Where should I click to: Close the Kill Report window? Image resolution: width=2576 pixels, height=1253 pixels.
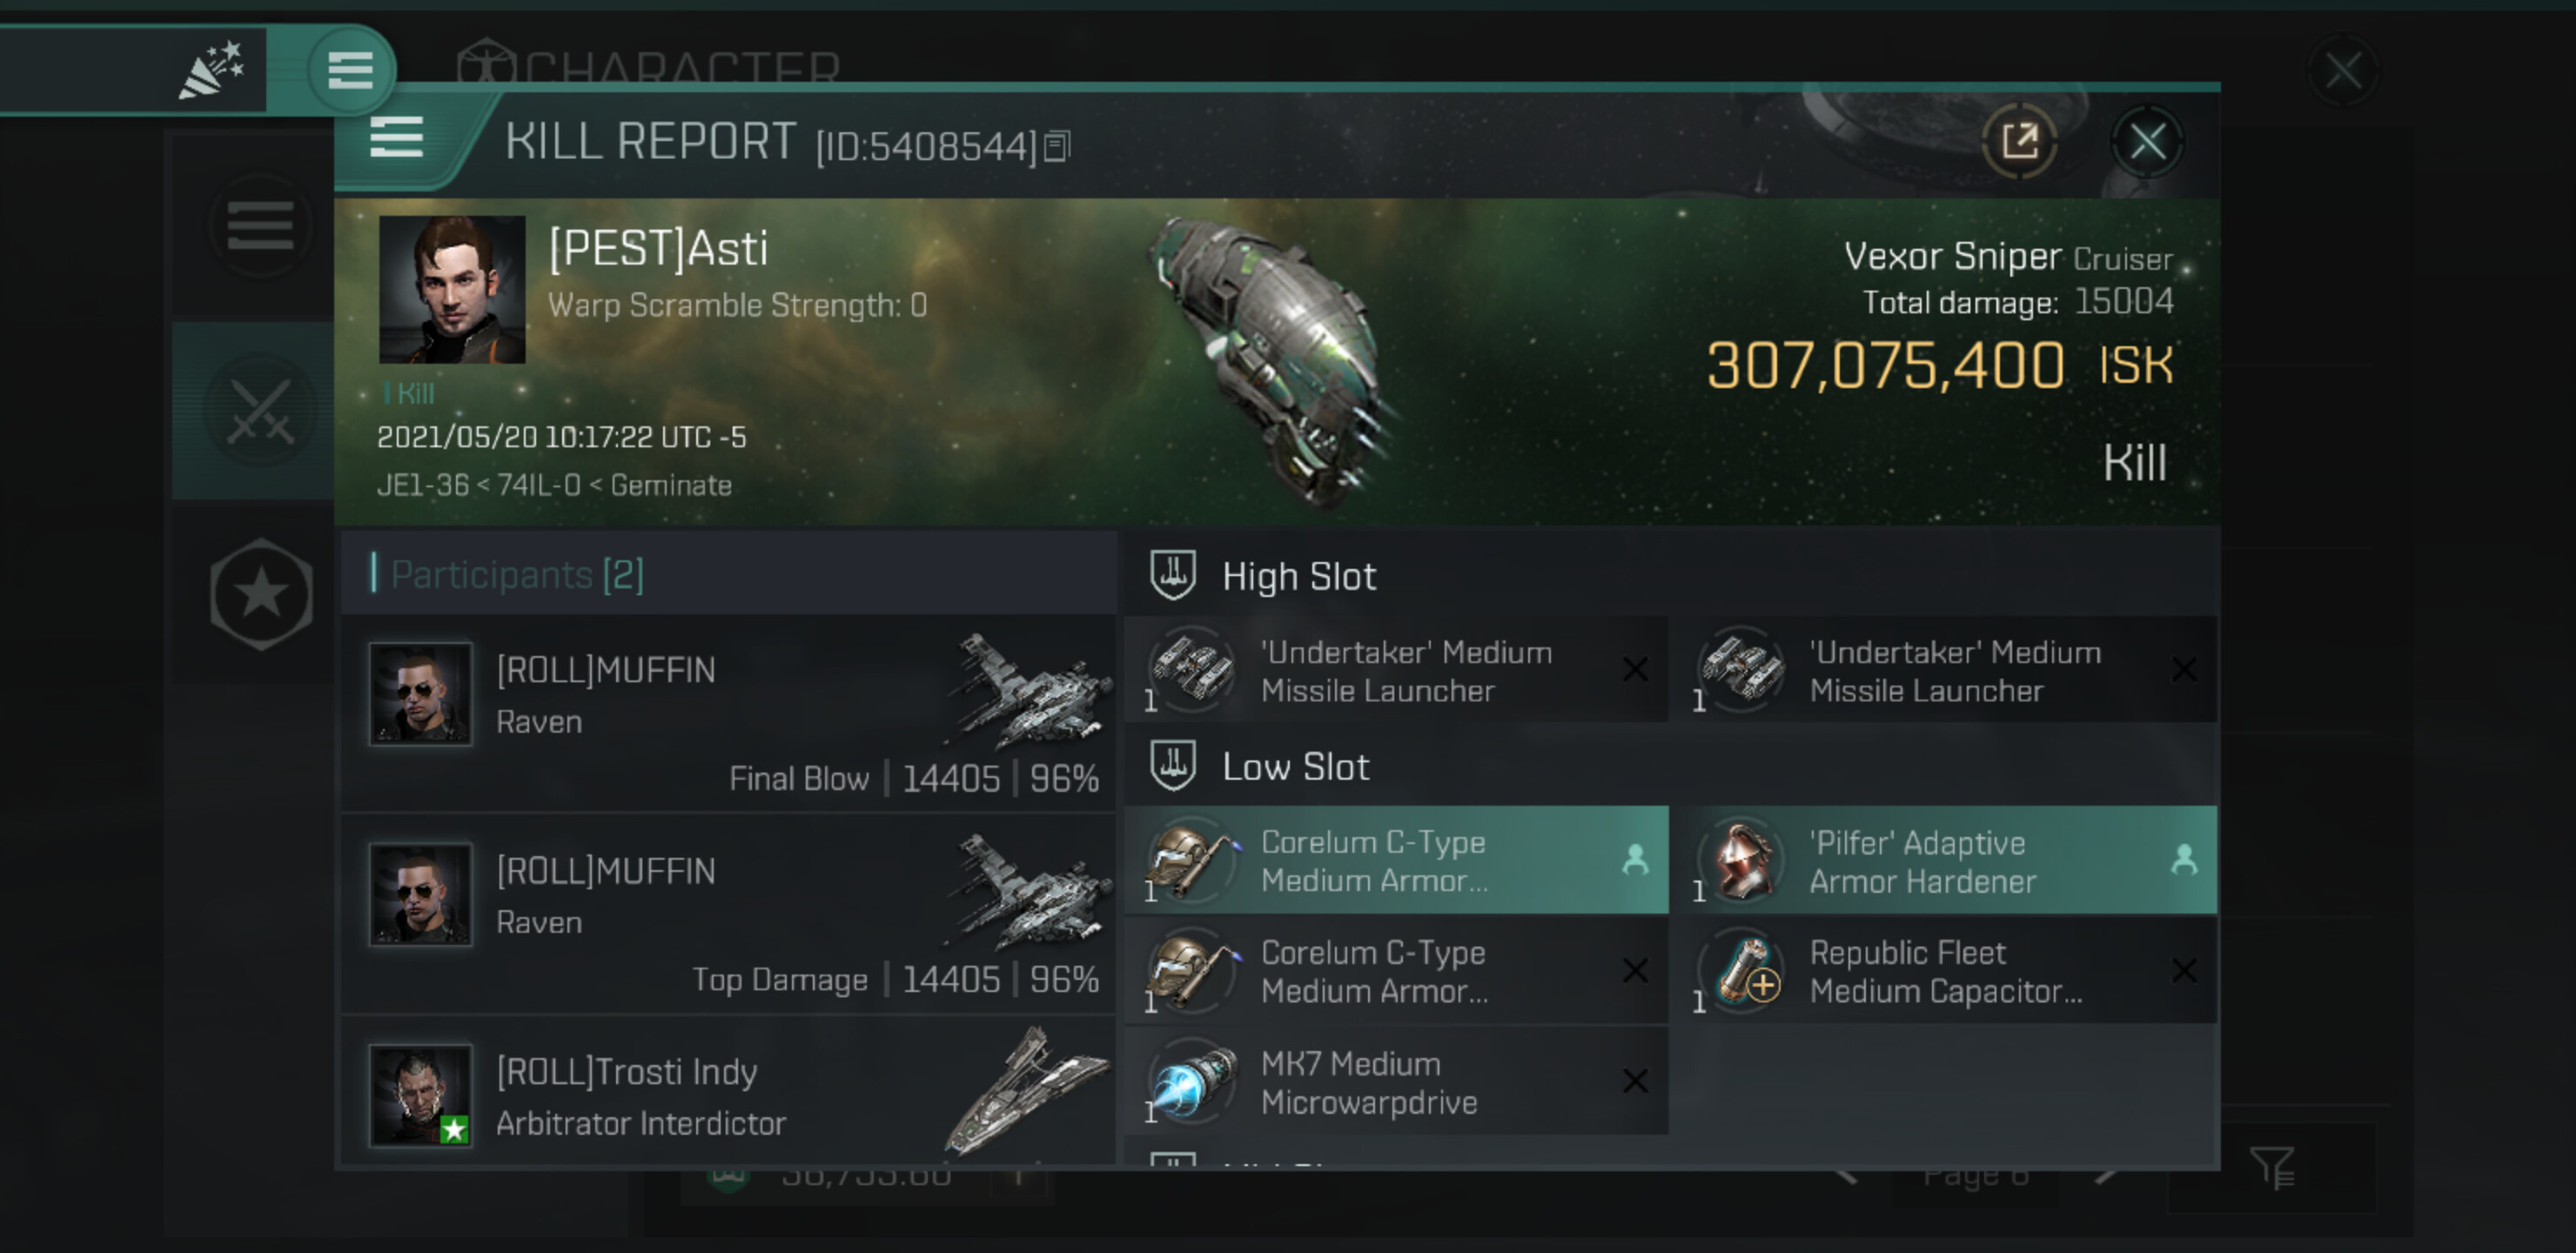(2147, 141)
